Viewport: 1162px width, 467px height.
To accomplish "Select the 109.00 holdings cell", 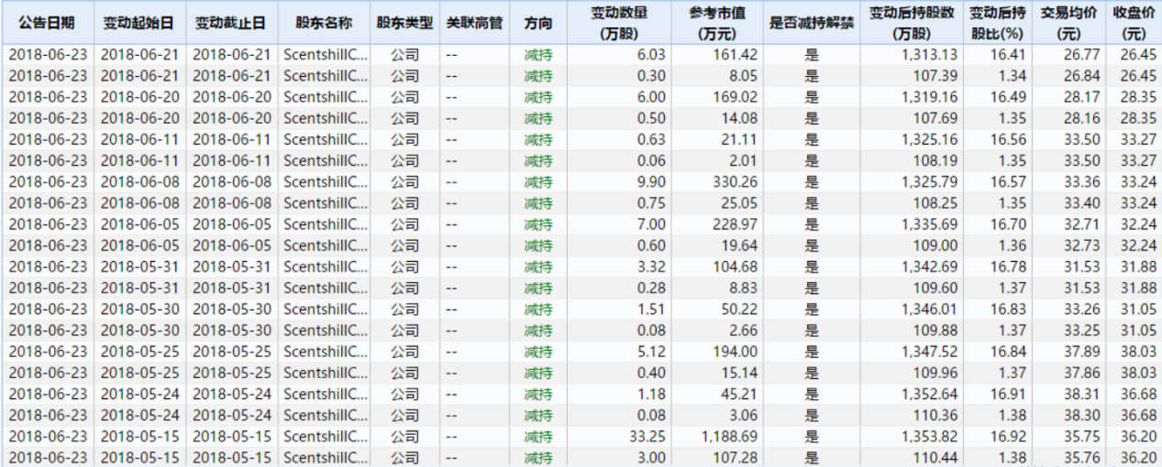I will click(x=911, y=245).
